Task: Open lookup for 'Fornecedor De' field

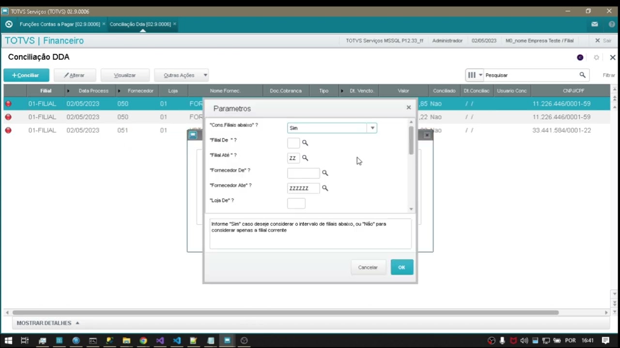Action: click(325, 173)
